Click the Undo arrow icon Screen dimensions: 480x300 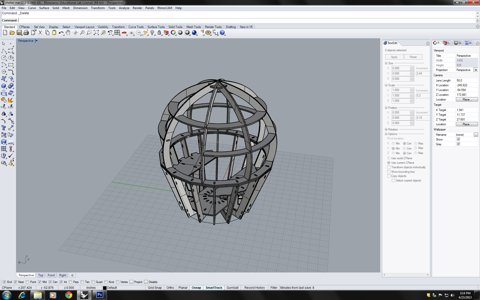tap(61, 33)
